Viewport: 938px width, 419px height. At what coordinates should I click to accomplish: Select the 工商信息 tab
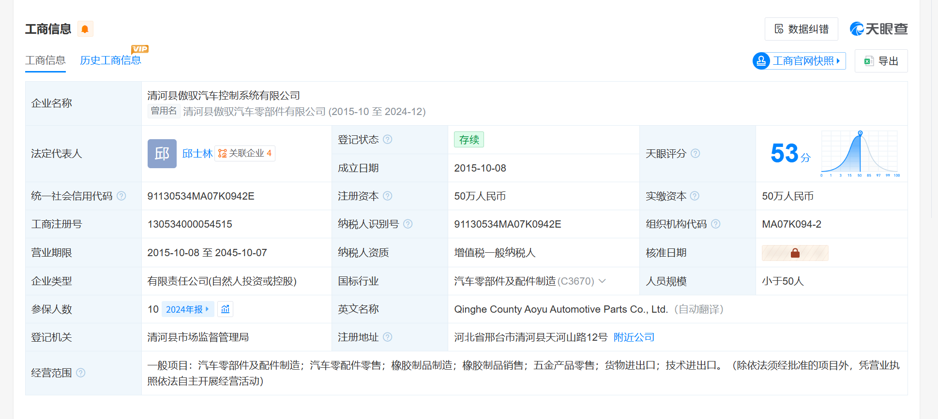click(45, 60)
